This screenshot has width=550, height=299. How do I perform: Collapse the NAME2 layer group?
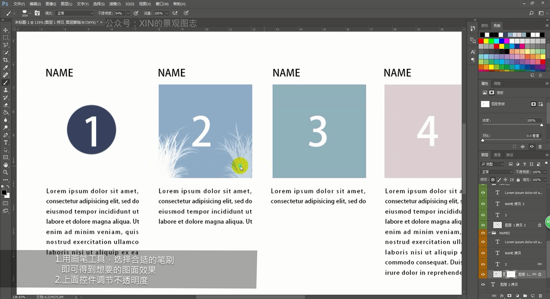pyautogui.click(x=489, y=233)
